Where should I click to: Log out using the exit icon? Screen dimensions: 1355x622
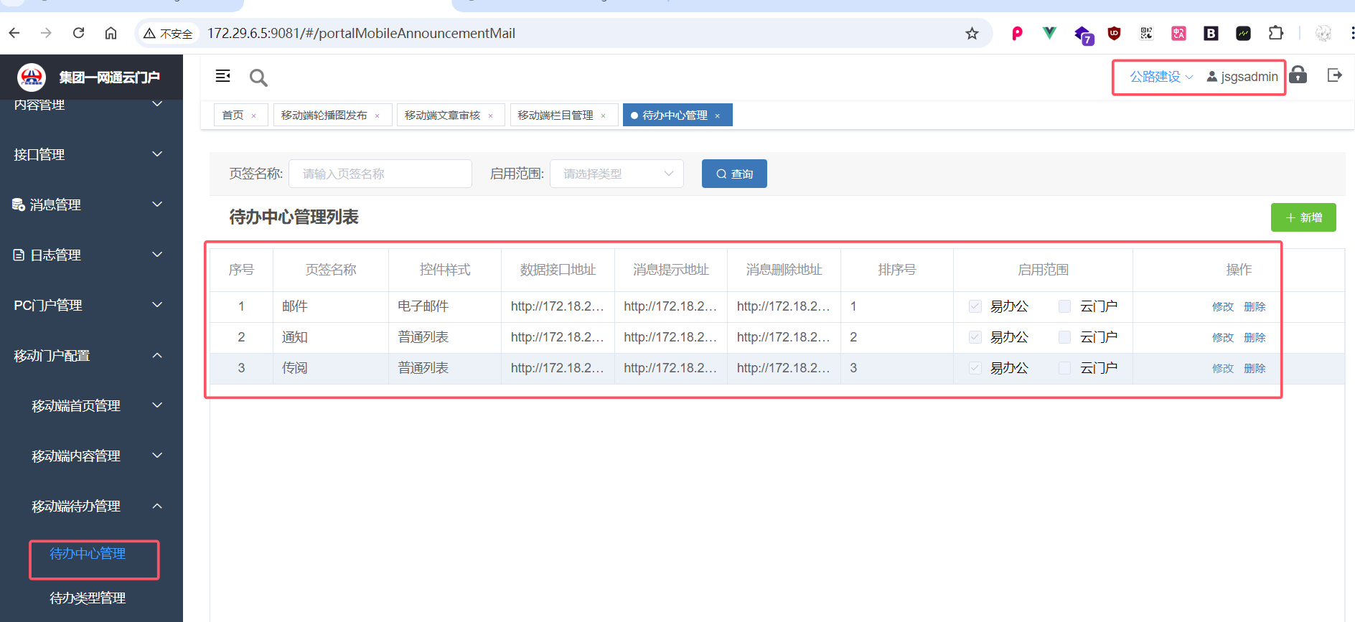(1334, 75)
